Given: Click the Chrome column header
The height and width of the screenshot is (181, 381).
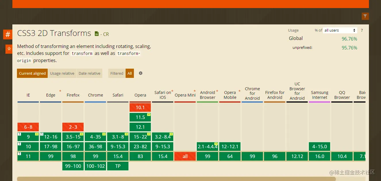Looking at the screenshot, I should pos(95,95).
